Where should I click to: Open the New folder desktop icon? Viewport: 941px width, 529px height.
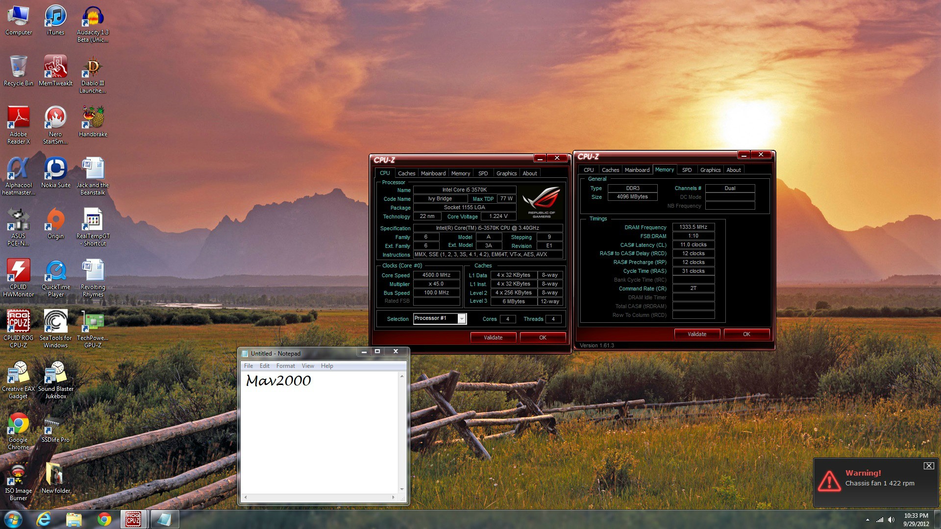55,479
